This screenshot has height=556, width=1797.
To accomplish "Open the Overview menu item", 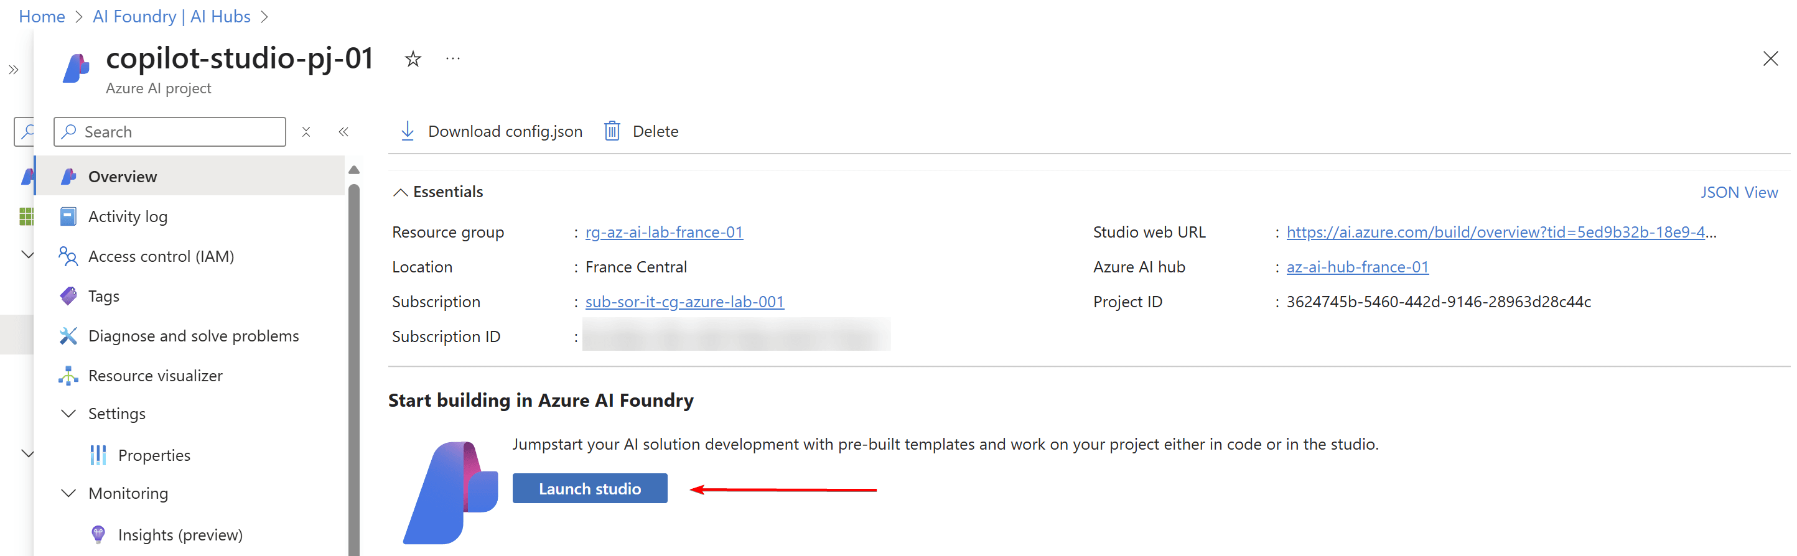I will 190,177.
